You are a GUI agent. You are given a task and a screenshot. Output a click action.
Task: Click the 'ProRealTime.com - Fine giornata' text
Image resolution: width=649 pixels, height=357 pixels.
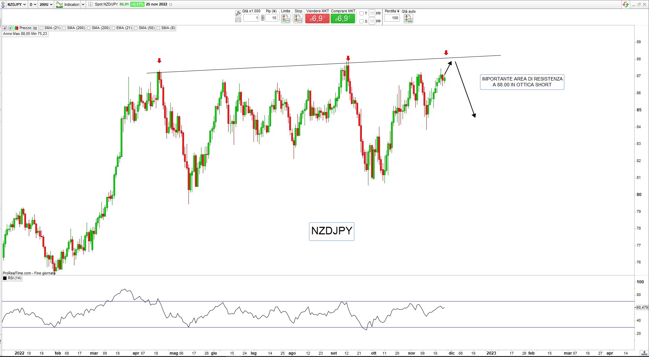pyautogui.click(x=29, y=273)
